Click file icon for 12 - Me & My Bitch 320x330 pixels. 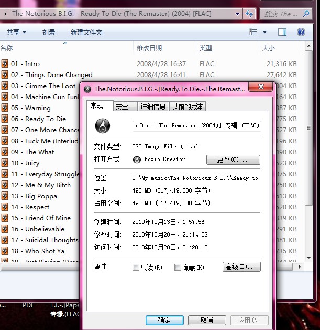coord(5,185)
